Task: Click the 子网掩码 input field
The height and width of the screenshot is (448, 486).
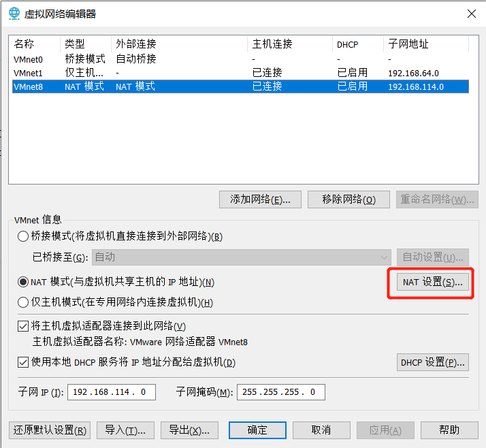Action: [281, 392]
